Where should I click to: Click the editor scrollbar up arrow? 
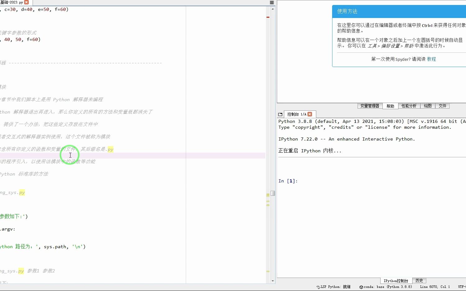pos(273,9)
